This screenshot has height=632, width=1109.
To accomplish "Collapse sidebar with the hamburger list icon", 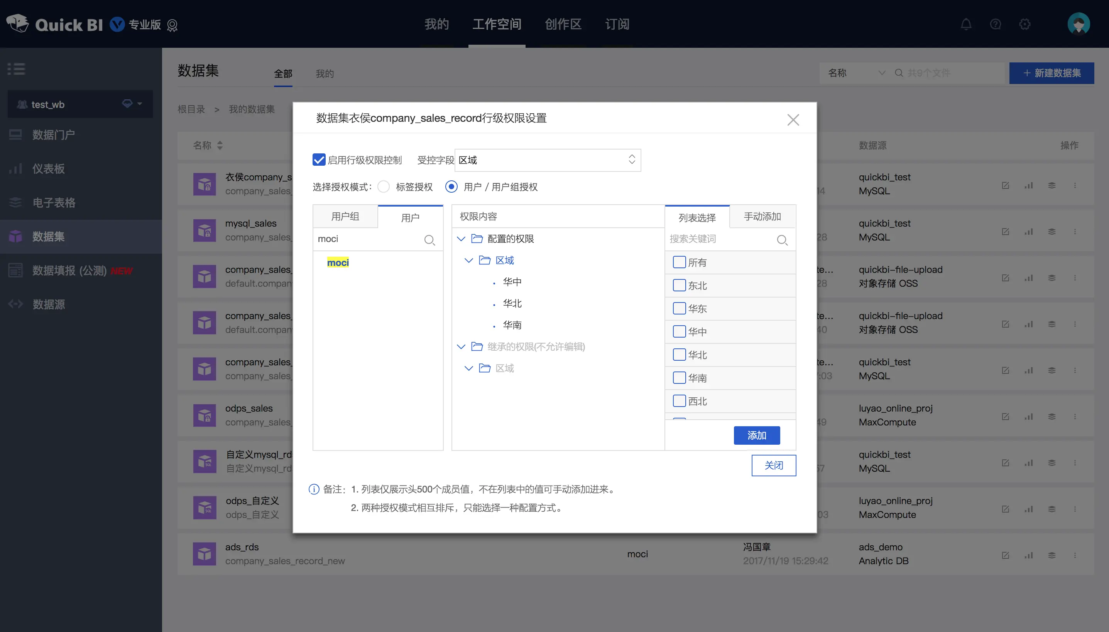I will (x=17, y=69).
